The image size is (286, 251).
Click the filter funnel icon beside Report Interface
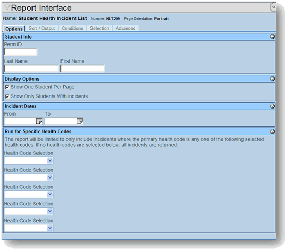click(x=7, y=7)
